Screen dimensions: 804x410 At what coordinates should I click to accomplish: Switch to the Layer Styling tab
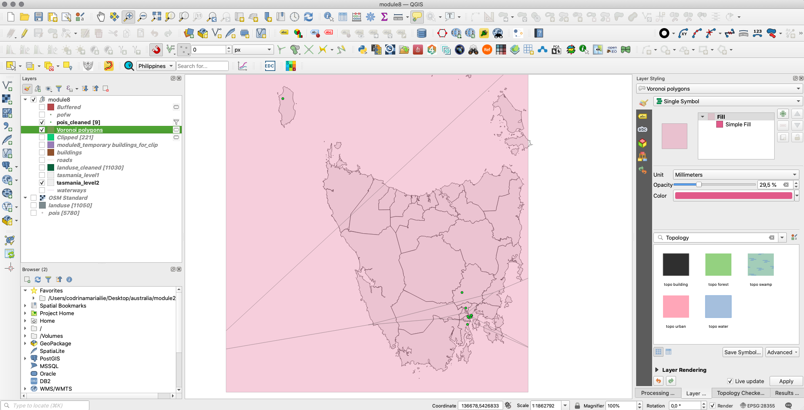click(696, 393)
